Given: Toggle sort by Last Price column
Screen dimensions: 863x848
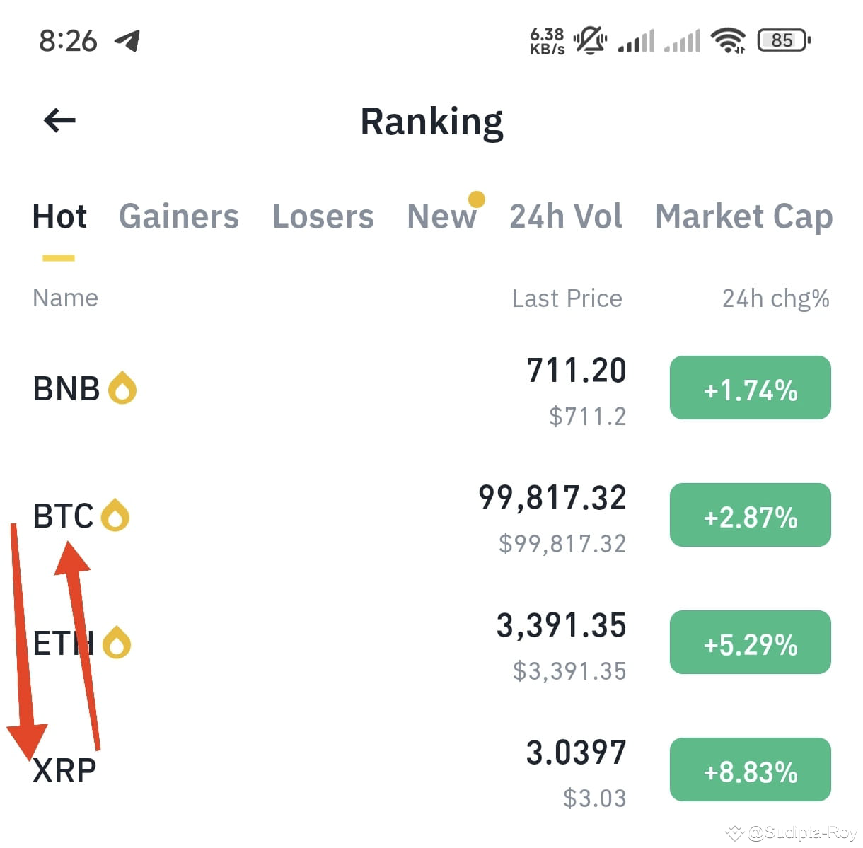Looking at the screenshot, I should 566,298.
